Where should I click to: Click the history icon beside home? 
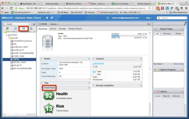[52, 18]
